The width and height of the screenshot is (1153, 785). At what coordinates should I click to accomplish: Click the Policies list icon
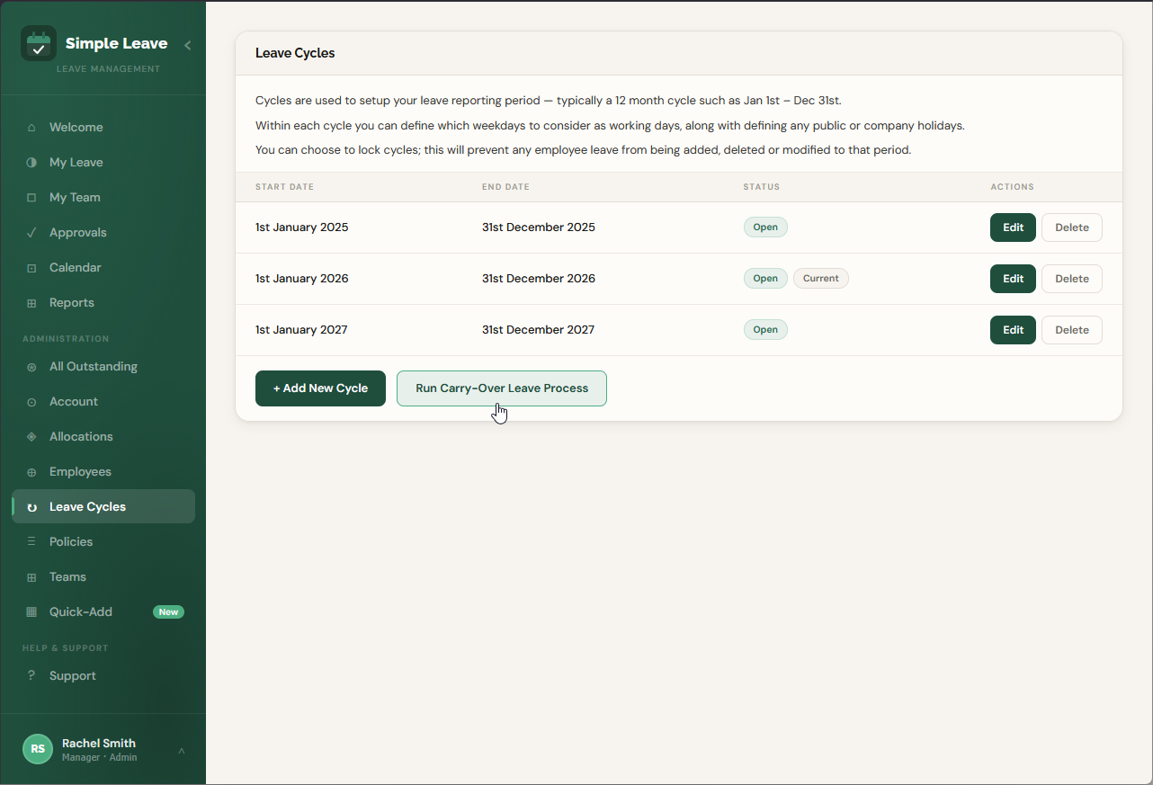point(31,542)
